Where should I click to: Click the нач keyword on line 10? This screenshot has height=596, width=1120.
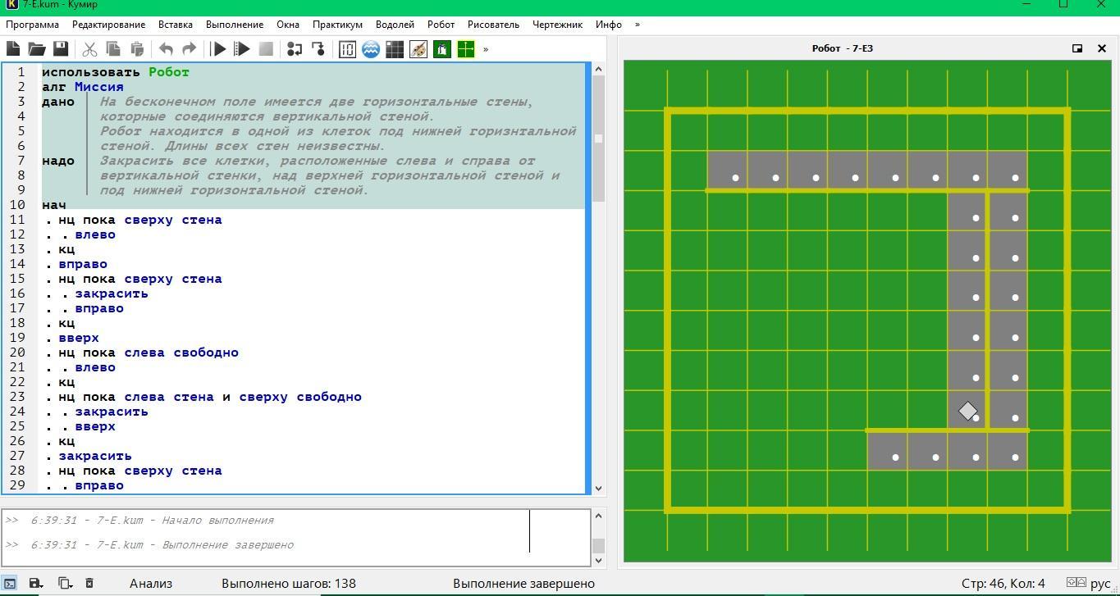pos(54,205)
